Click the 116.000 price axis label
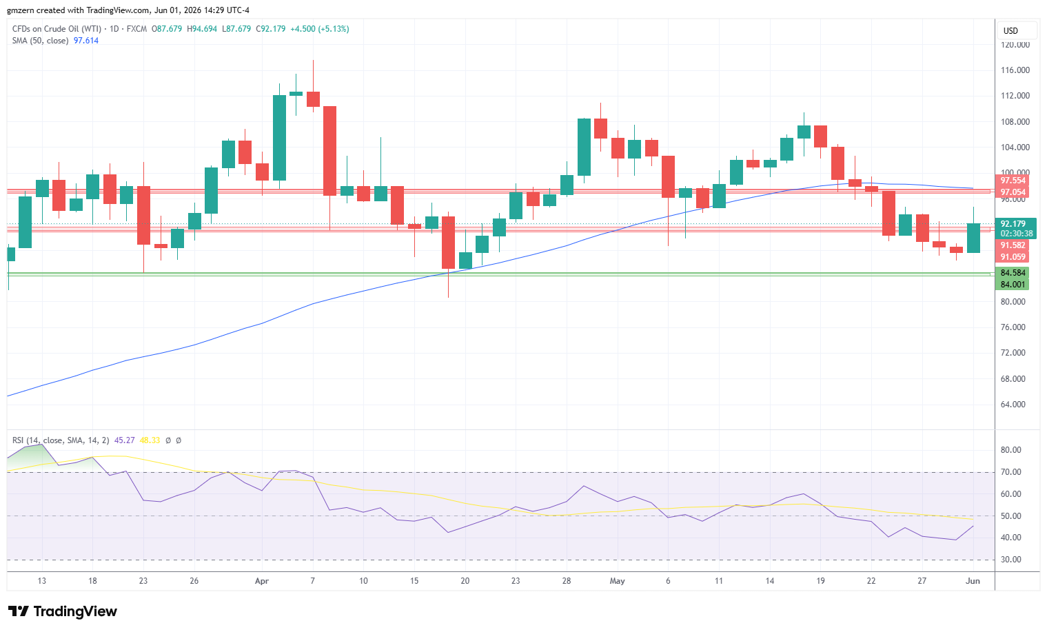Viewport: 1047px width, 632px height. click(1015, 70)
